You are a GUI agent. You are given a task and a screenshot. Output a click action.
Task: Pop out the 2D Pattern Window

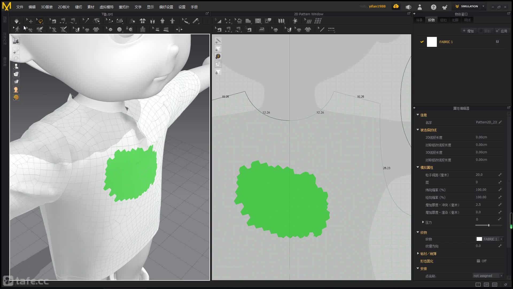coord(409,13)
